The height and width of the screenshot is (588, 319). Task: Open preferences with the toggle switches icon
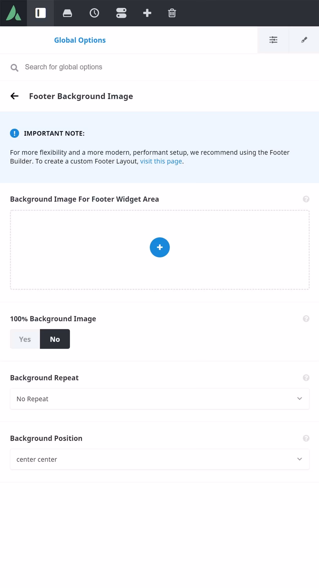[121, 13]
